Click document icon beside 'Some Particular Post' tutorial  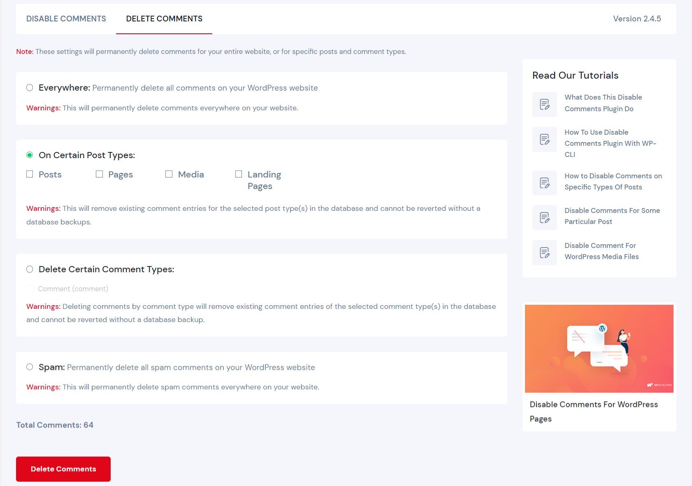(545, 217)
